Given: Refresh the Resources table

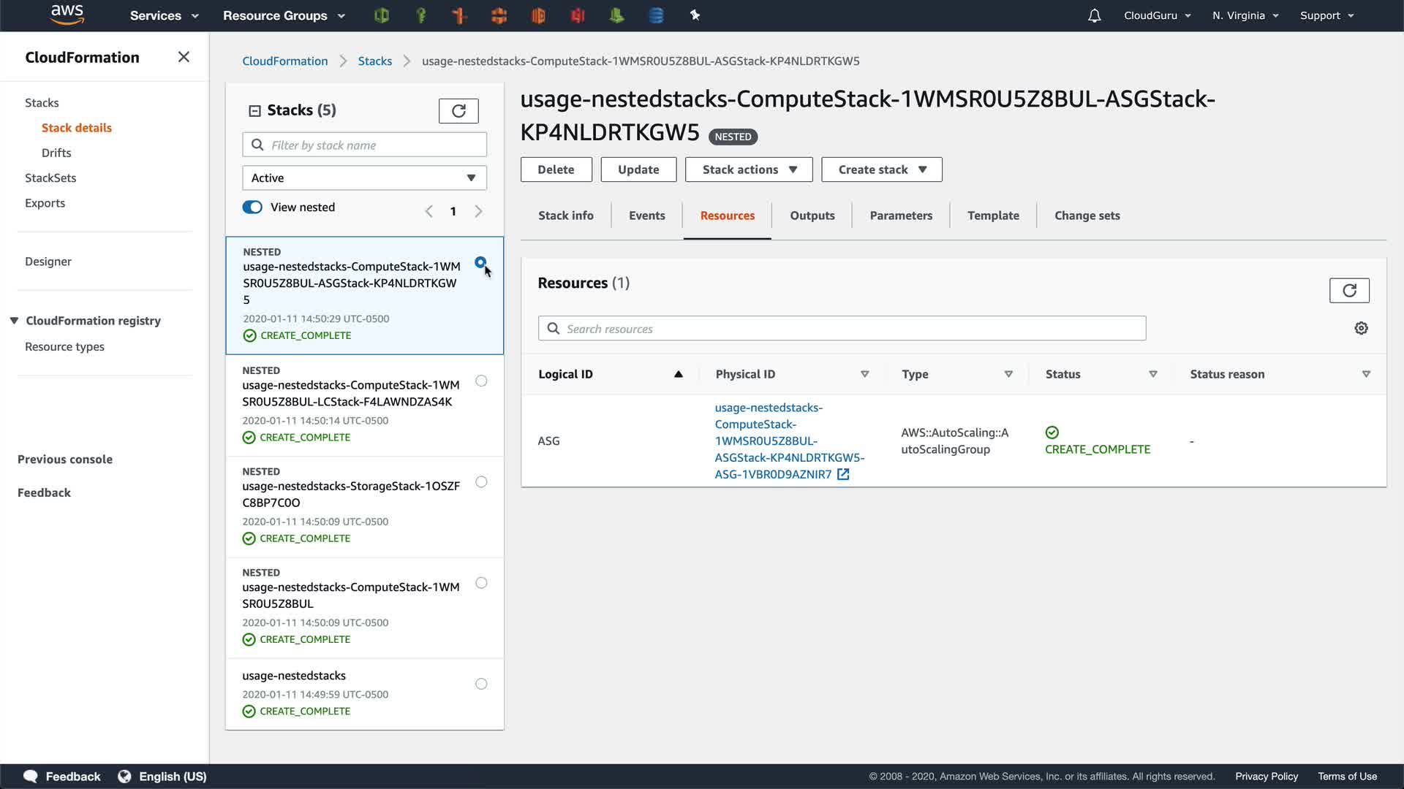Looking at the screenshot, I should 1348,291.
